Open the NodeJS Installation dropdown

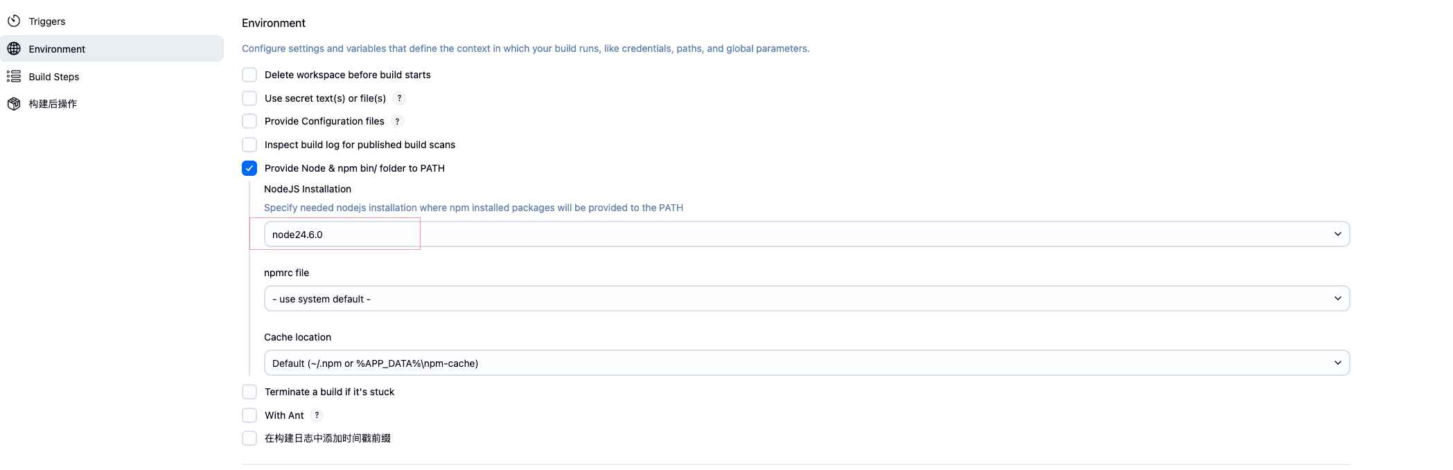tap(807, 234)
